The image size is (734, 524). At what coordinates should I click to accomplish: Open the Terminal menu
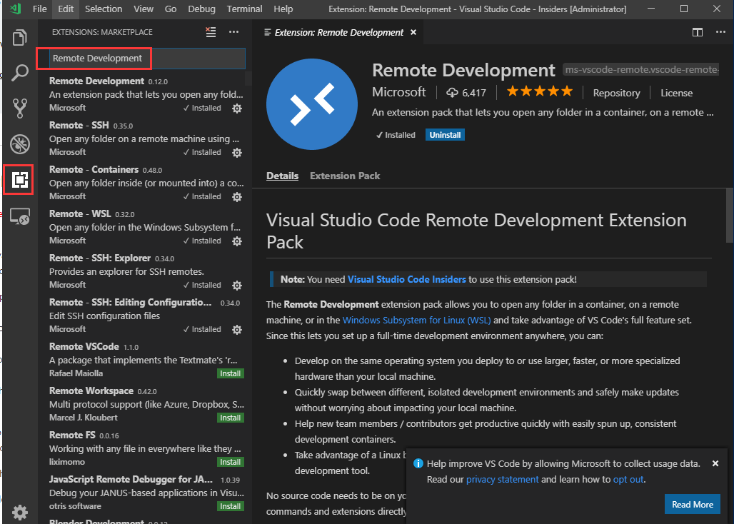point(244,9)
